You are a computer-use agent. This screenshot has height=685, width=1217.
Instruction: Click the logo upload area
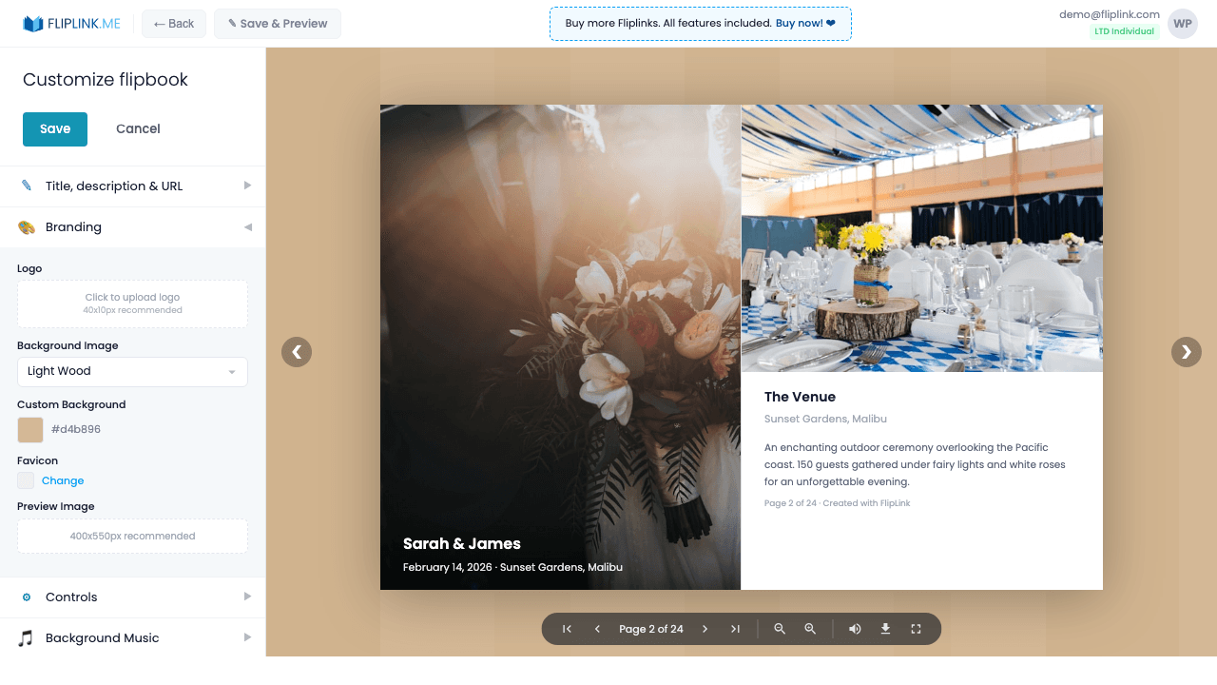point(132,303)
